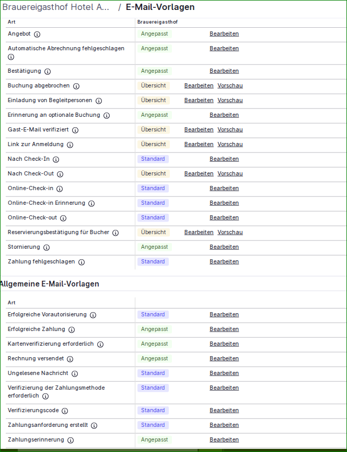Edit the Zahlung fehlgeschlagen template
347x452 pixels.
(x=224, y=261)
